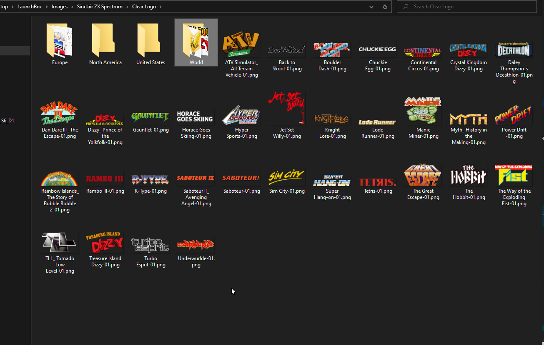Select R-Type-01.png thumbnail
544x345 pixels.
click(150, 183)
